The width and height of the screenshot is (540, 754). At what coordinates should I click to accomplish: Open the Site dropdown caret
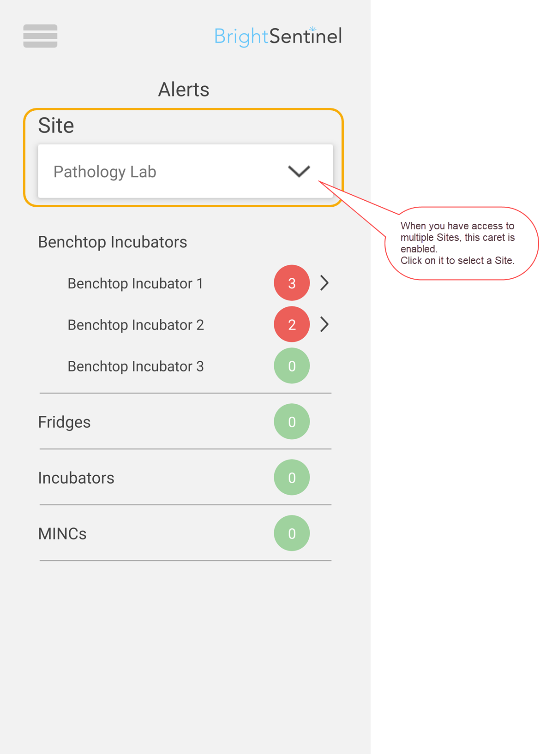click(299, 171)
